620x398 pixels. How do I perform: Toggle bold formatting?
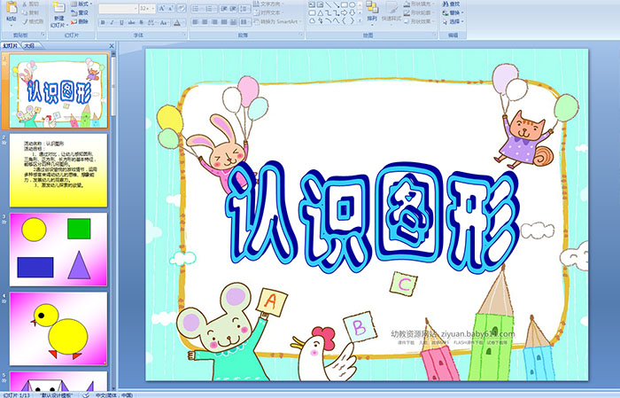coord(103,22)
